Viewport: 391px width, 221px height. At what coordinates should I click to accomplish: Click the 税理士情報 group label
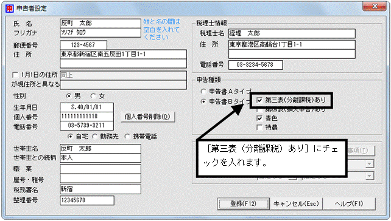(x=211, y=23)
